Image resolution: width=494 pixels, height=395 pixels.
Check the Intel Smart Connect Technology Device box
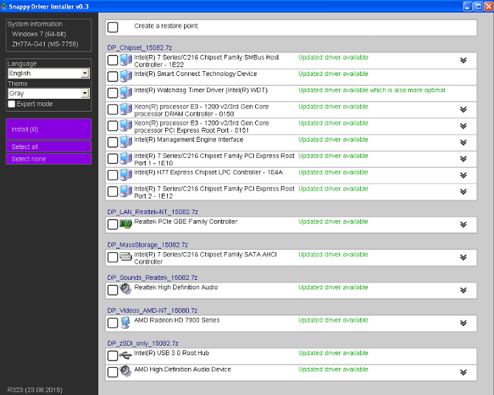click(113, 77)
